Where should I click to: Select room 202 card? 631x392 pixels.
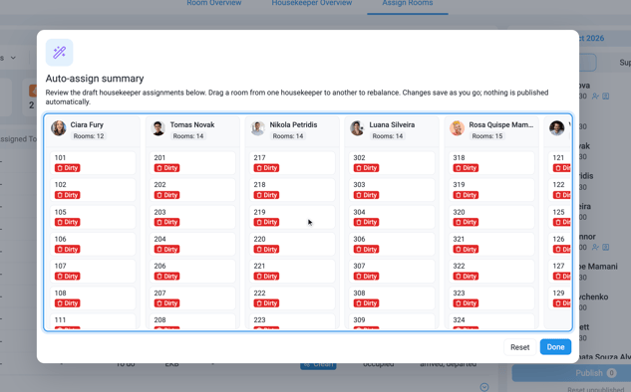[192, 190]
